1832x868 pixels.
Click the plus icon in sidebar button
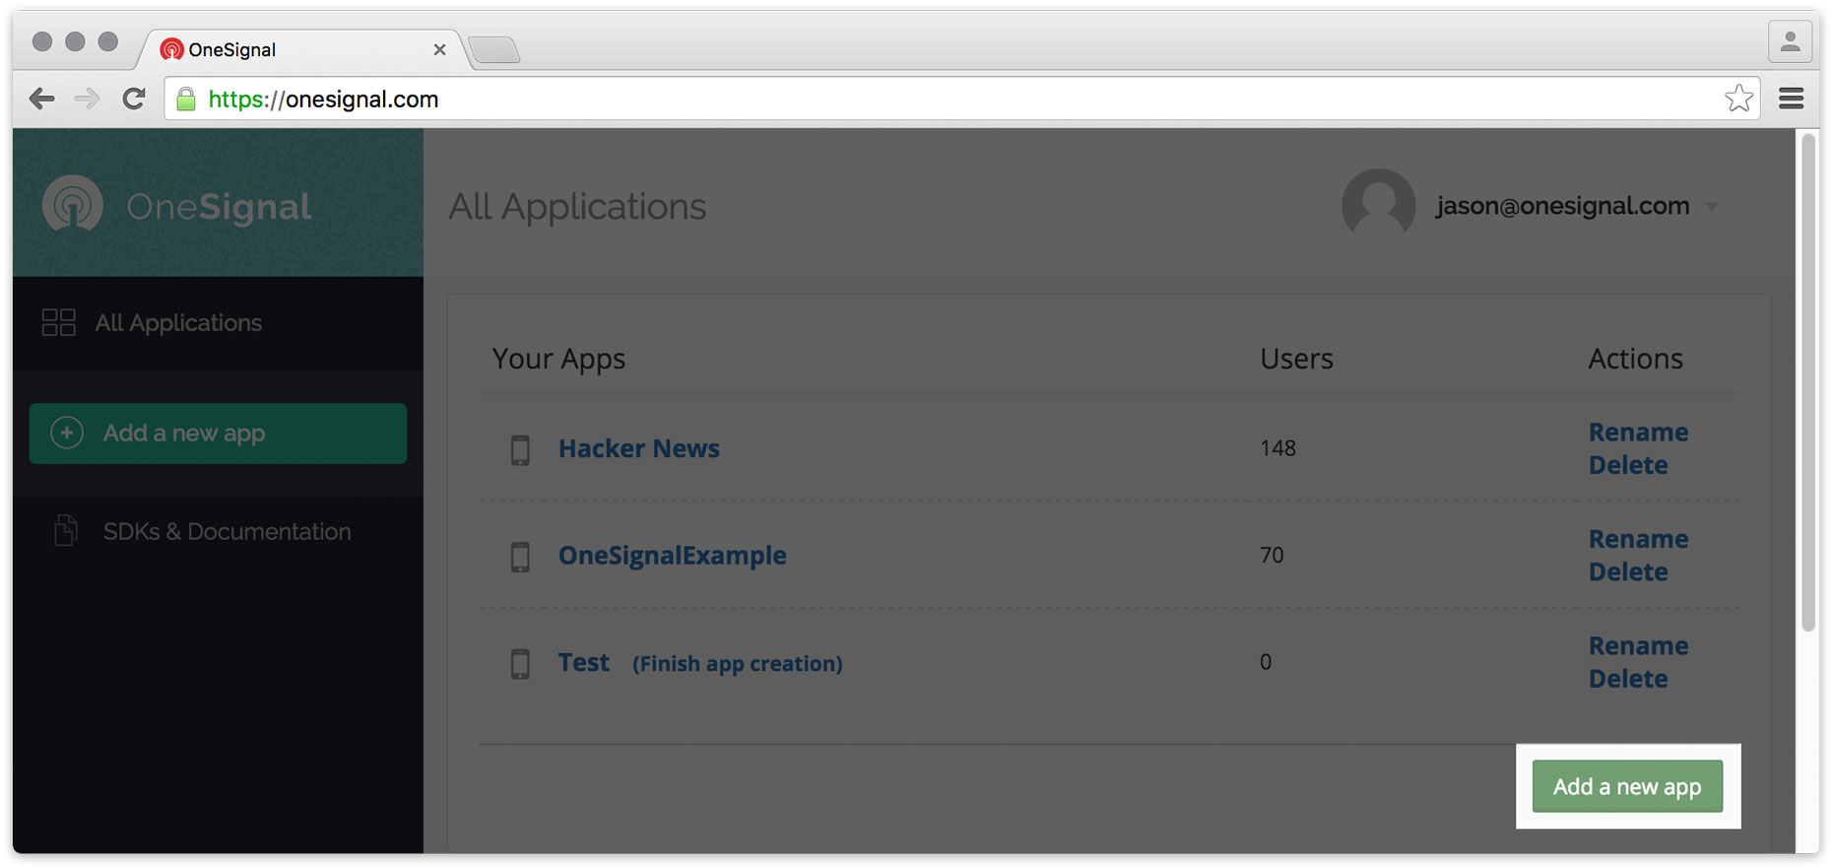[x=67, y=433]
